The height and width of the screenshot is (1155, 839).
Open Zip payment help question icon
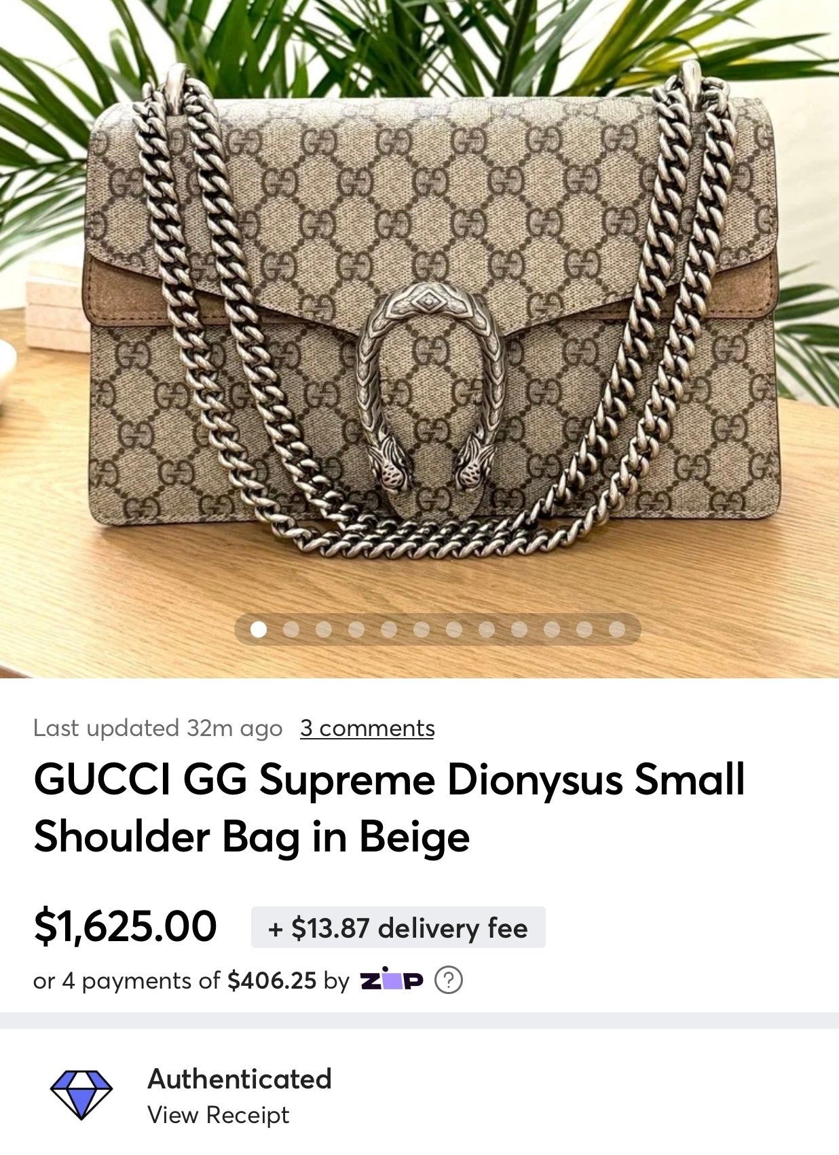[x=448, y=980]
